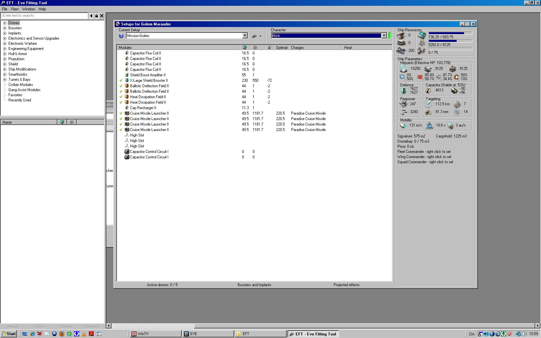Expand the Implants tree node
This screenshot has width=541, height=338.
click(5, 33)
